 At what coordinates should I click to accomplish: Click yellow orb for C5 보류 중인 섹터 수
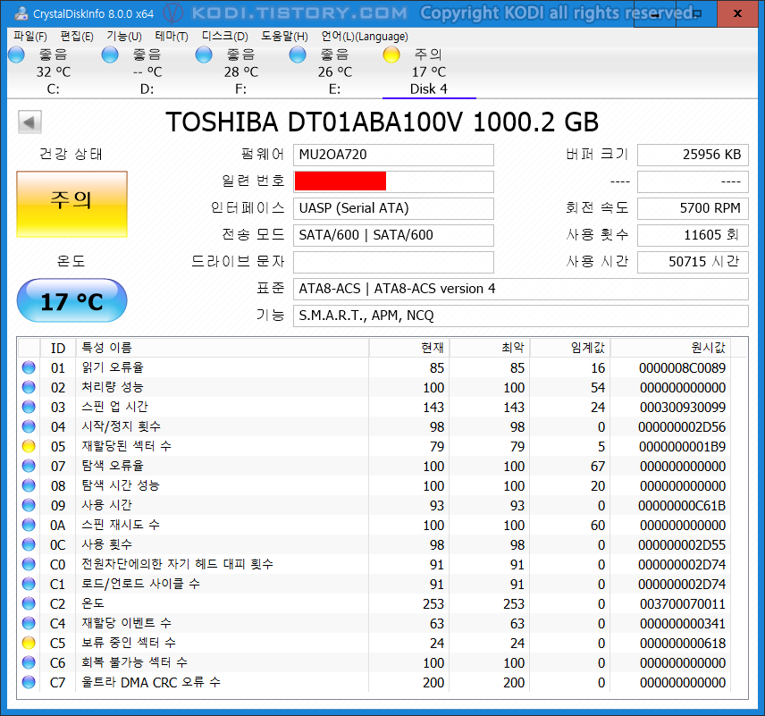[29, 643]
